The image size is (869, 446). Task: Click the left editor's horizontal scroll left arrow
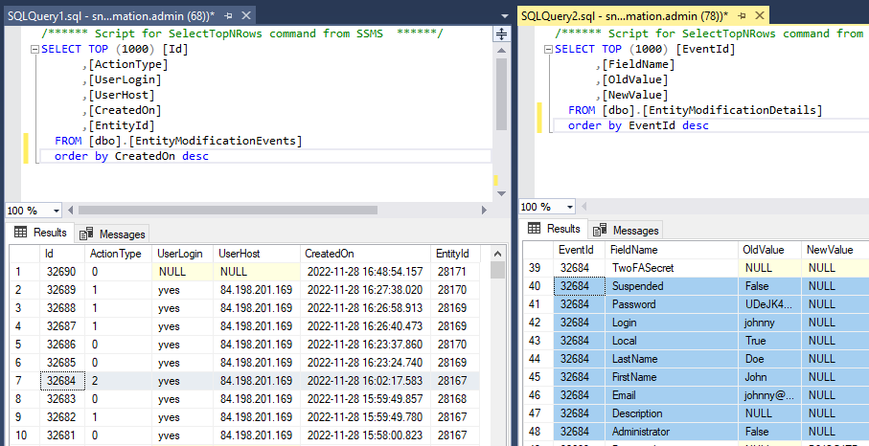tap(70, 211)
